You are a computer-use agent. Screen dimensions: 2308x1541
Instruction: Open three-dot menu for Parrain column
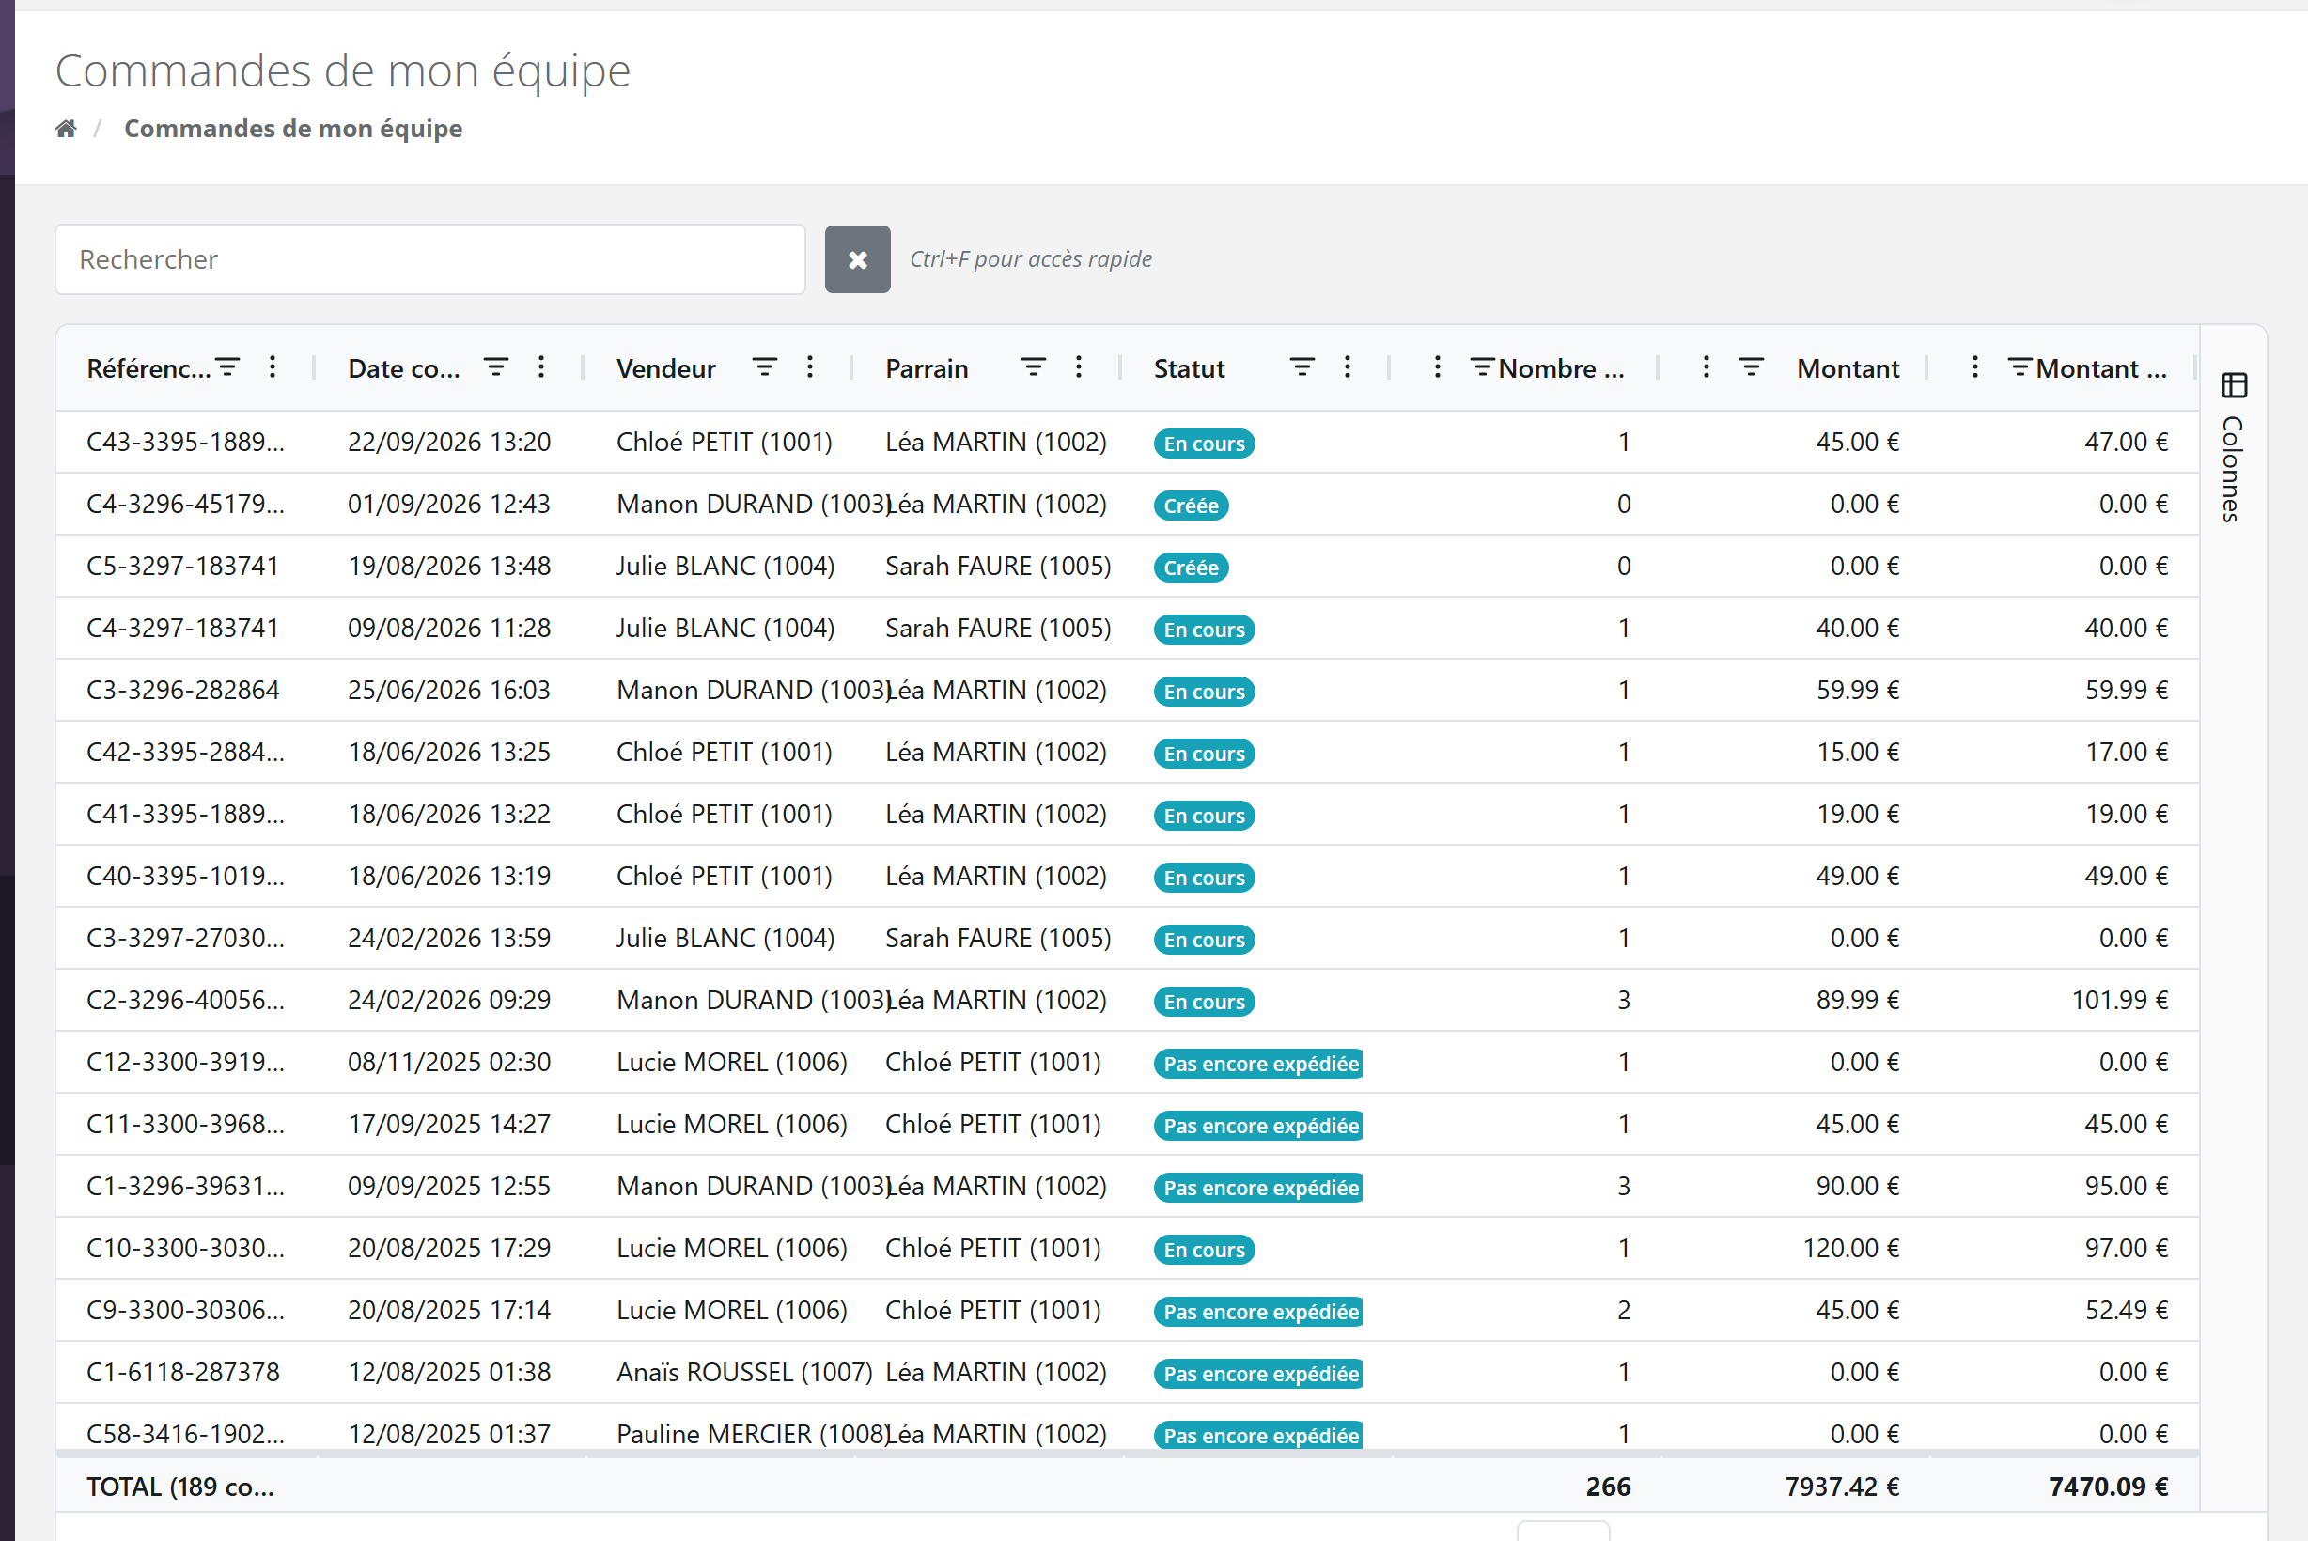[1078, 367]
